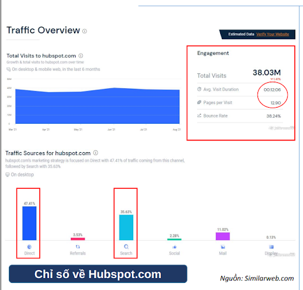303x290 pixels.
Task: Click the Search label under the bar
Action: [x=126, y=253]
